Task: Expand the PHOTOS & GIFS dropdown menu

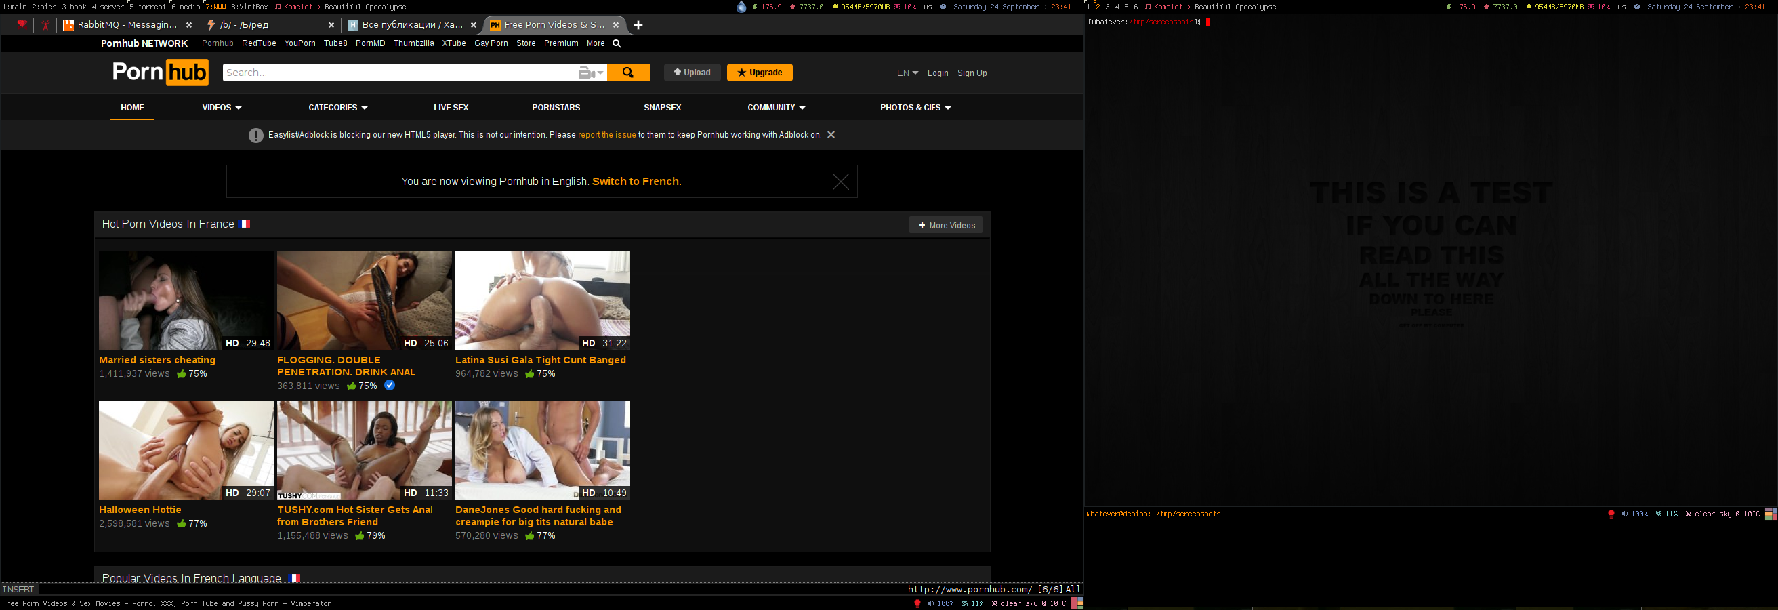Action: pos(915,108)
